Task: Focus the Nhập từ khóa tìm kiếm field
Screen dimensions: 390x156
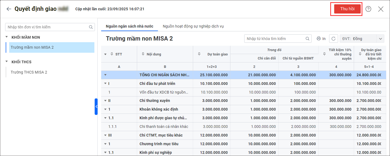Action: point(275,39)
